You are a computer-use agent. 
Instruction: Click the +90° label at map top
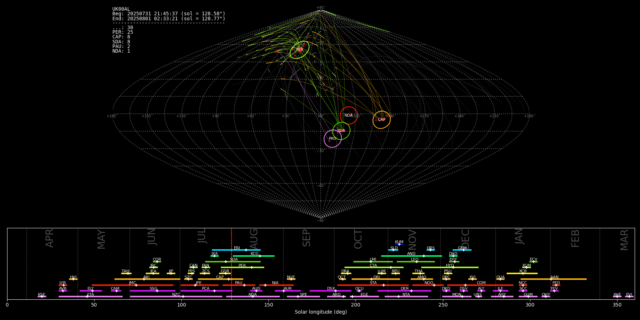coord(321,8)
